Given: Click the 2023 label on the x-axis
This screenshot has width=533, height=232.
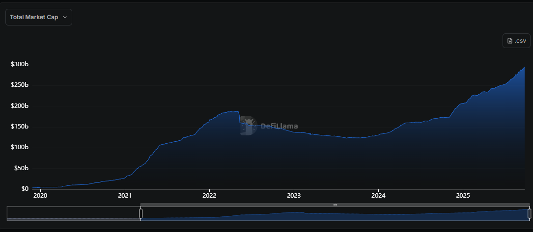Looking at the screenshot, I should pyautogui.click(x=294, y=196).
